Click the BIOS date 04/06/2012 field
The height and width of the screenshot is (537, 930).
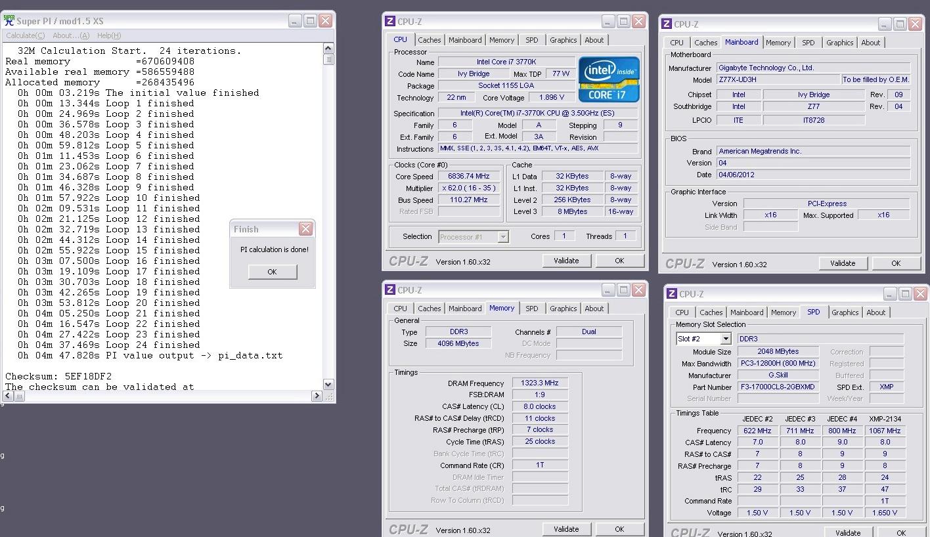pyautogui.click(x=813, y=175)
